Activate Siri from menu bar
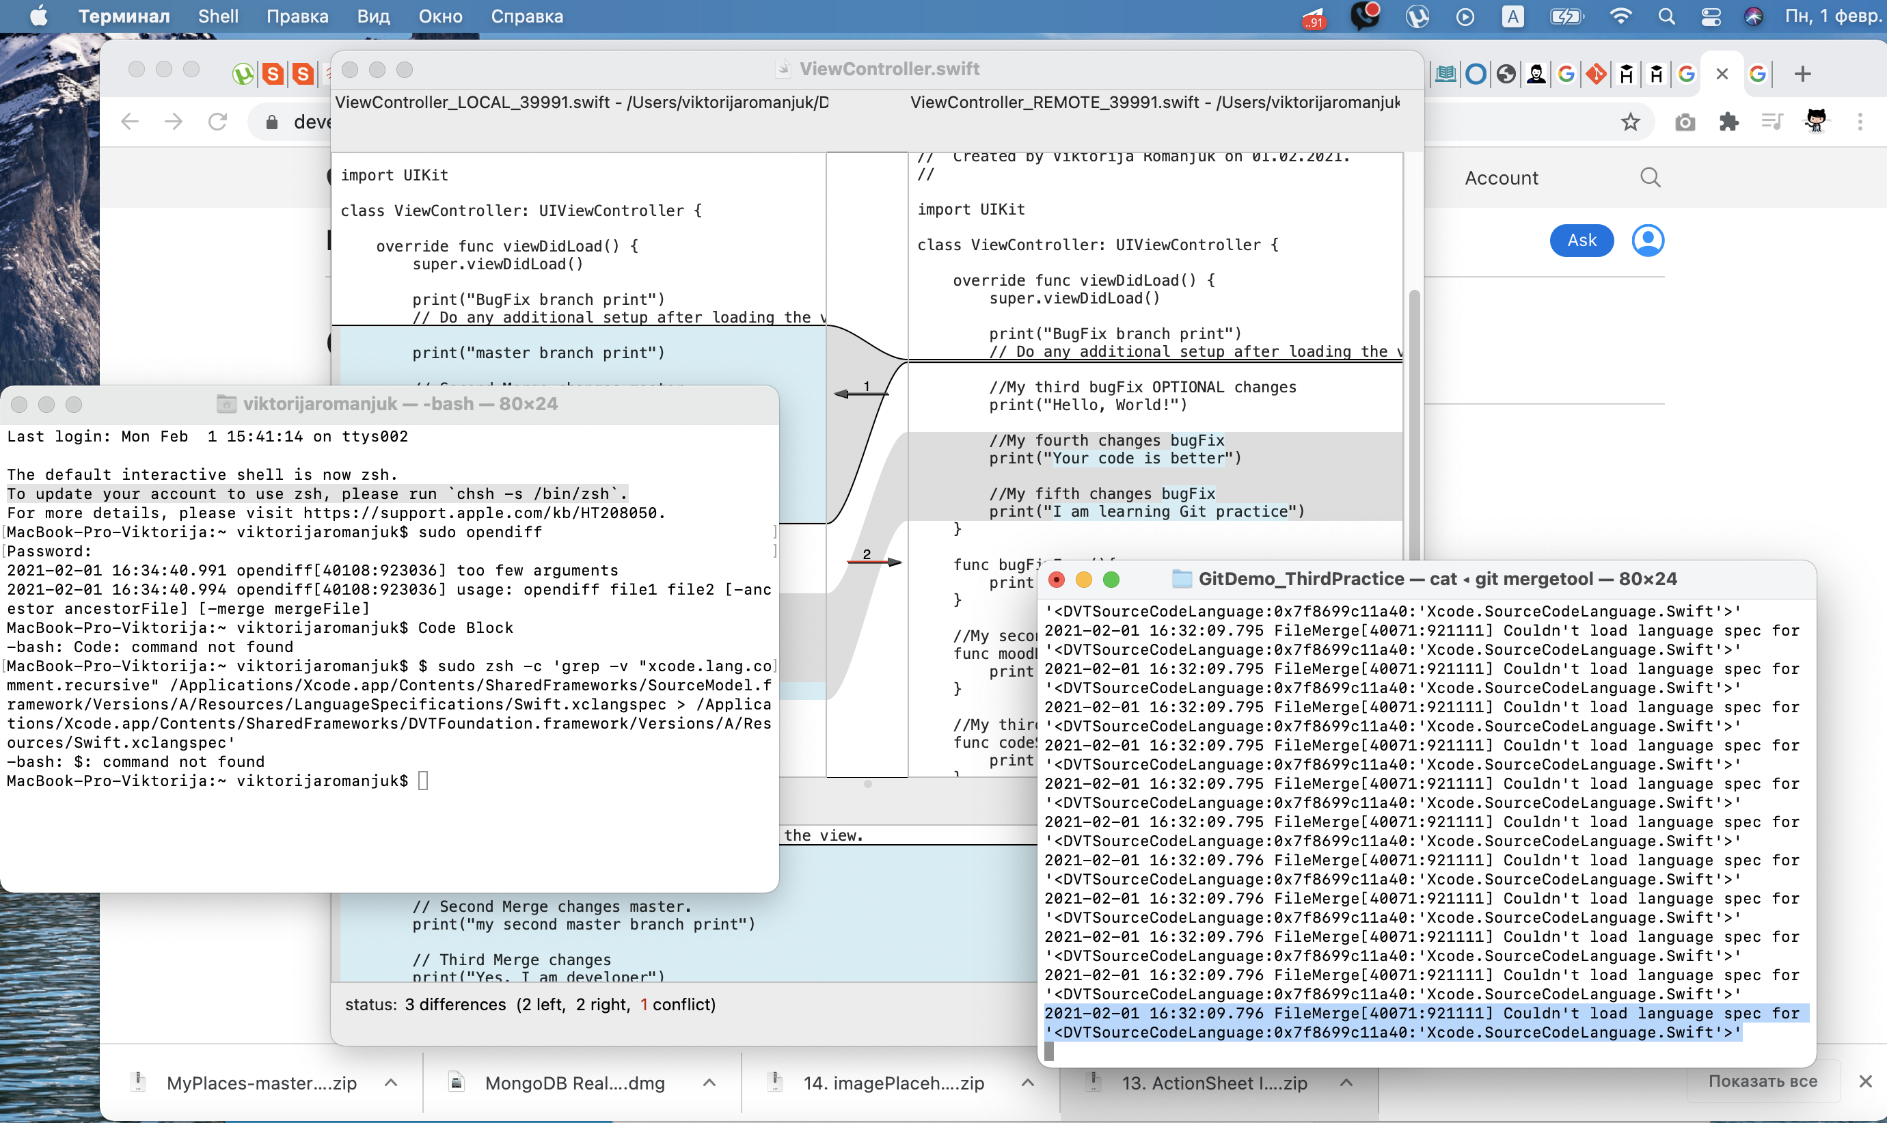The width and height of the screenshot is (1887, 1123). click(1753, 16)
